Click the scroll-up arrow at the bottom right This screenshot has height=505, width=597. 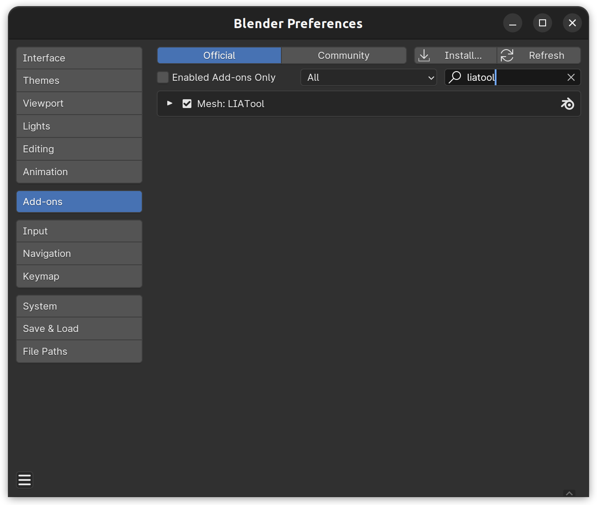[569, 494]
